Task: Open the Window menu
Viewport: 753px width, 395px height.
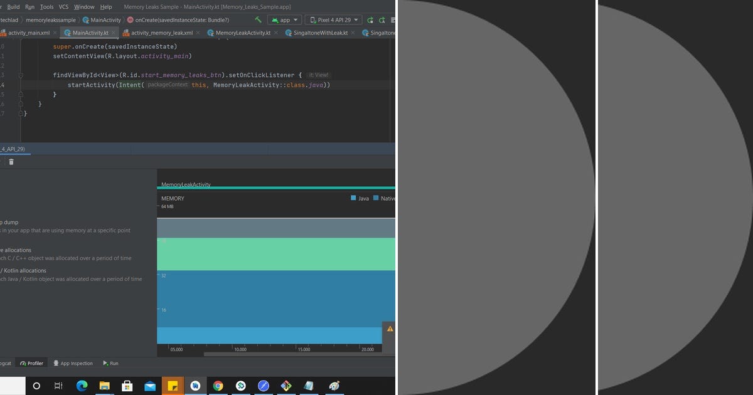Action: pyautogui.click(x=84, y=7)
